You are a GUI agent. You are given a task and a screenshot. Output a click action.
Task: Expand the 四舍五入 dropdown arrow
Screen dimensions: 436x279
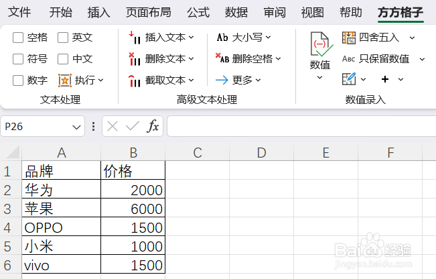coord(412,38)
